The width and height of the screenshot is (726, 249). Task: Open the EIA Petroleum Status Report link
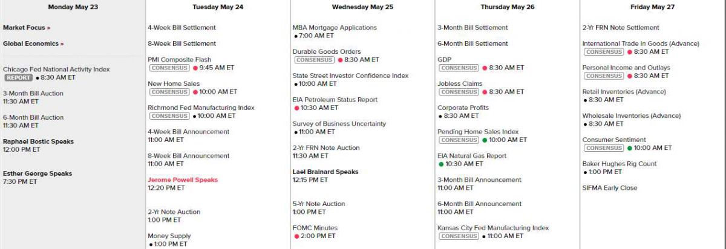pyautogui.click(x=335, y=100)
